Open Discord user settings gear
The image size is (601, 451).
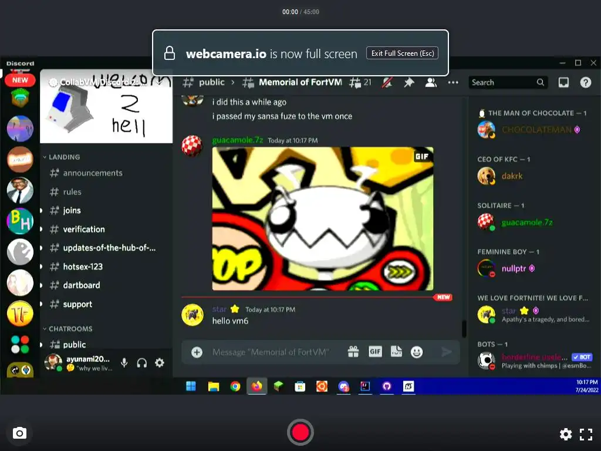coord(160,363)
